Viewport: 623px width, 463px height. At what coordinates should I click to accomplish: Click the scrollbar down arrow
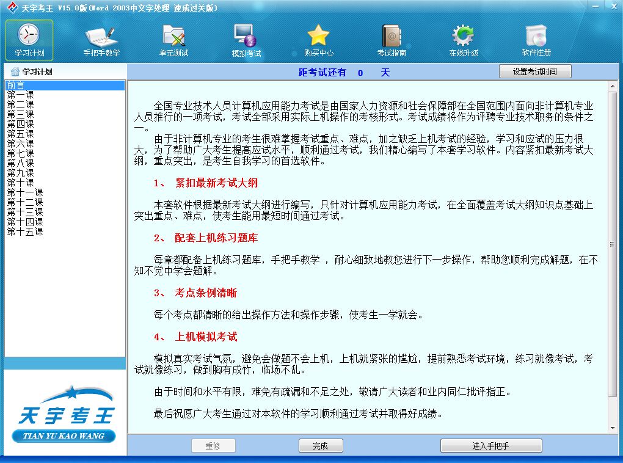(x=612, y=428)
